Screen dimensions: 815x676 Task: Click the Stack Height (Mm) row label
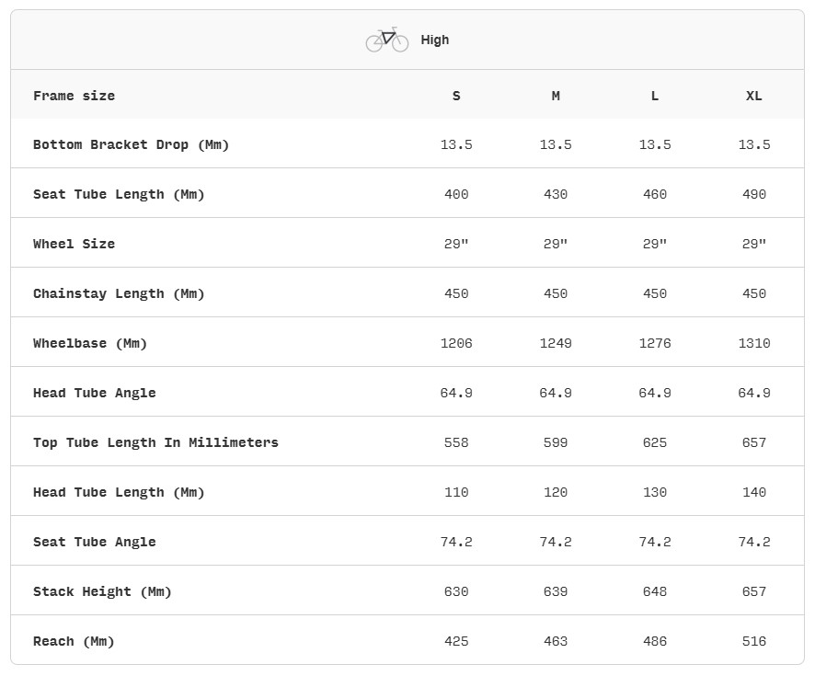pos(102,591)
